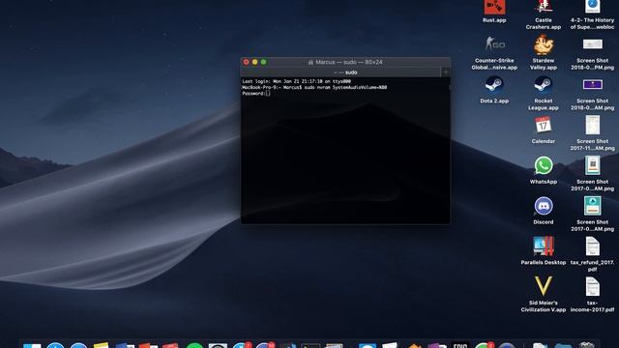The height and width of the screenshot is (348, 619).
Task: Select the Dota 2.app Steam icon
Action: (494, 85)
